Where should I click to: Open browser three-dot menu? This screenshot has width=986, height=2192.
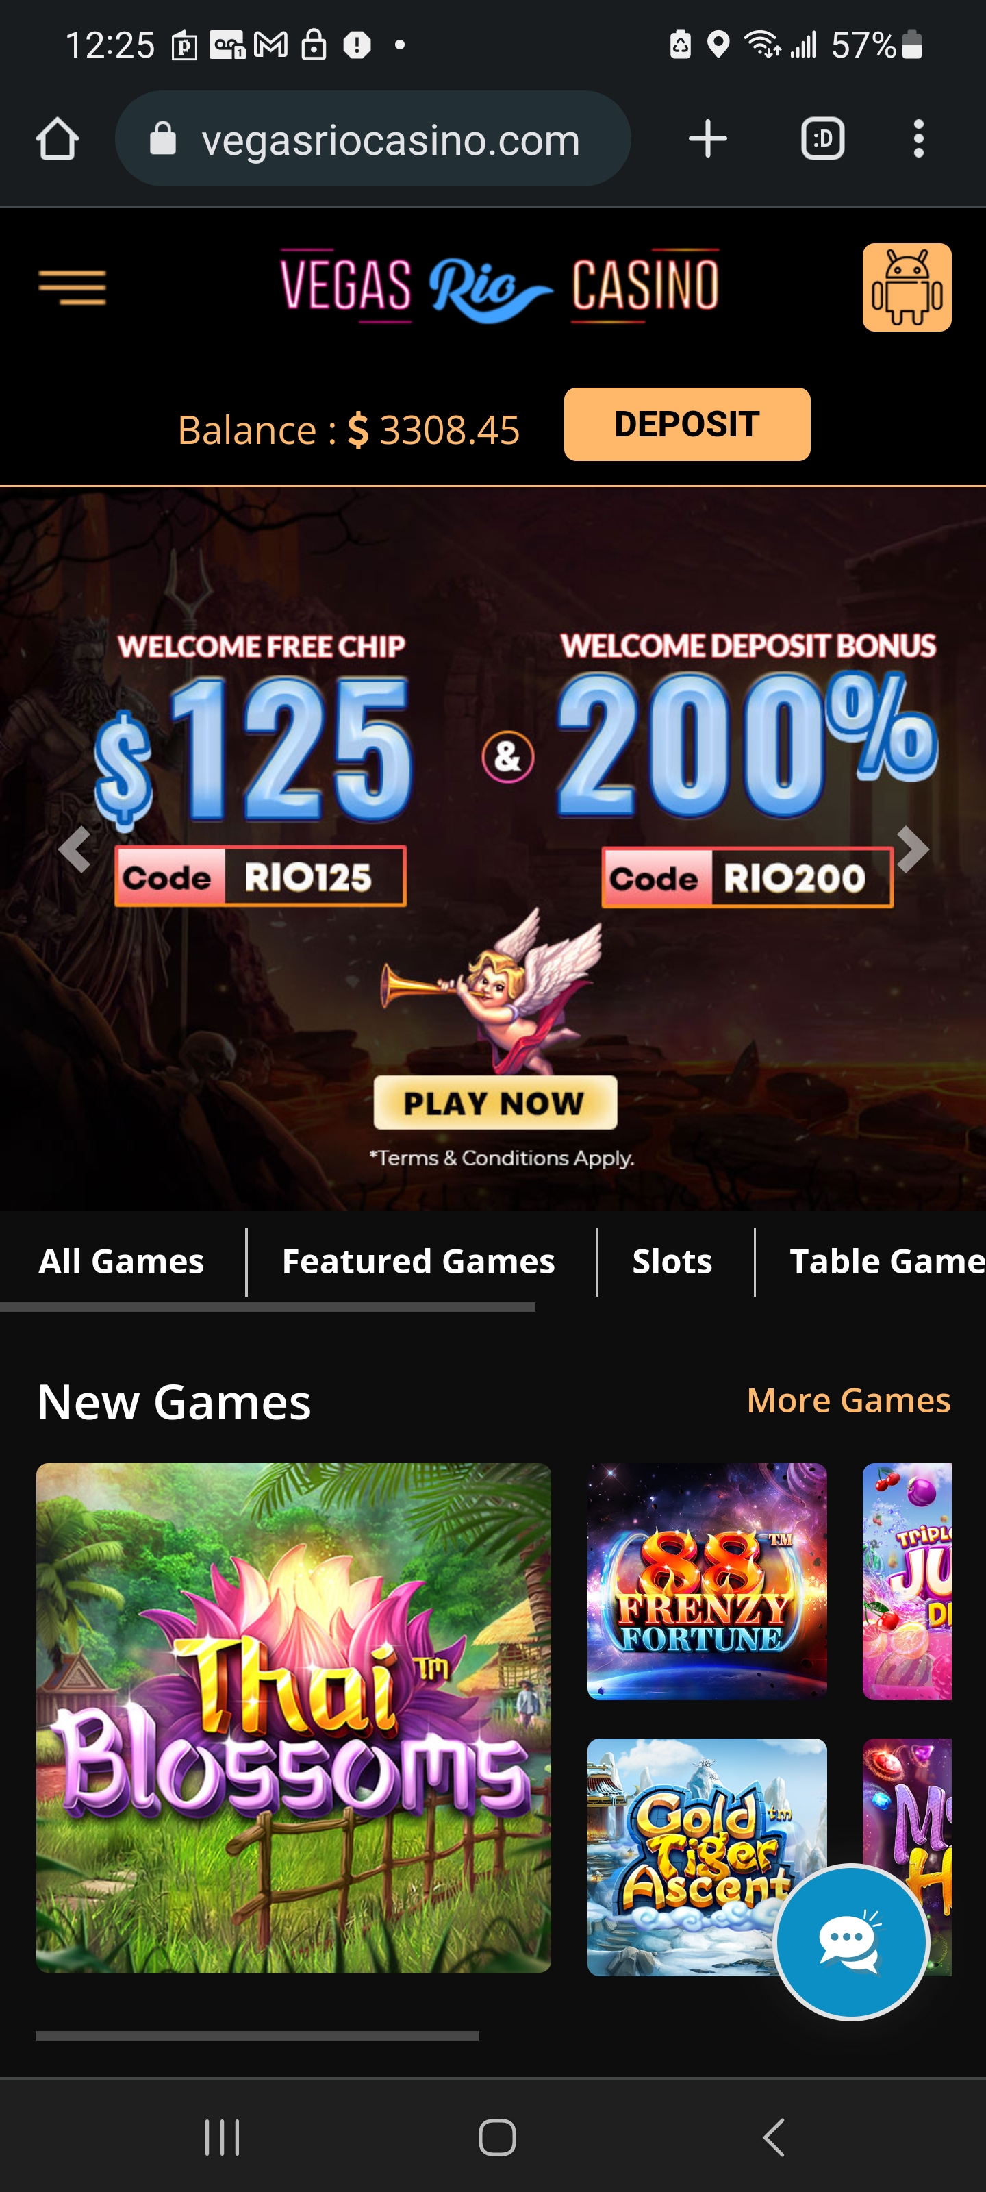pos(919,138)
